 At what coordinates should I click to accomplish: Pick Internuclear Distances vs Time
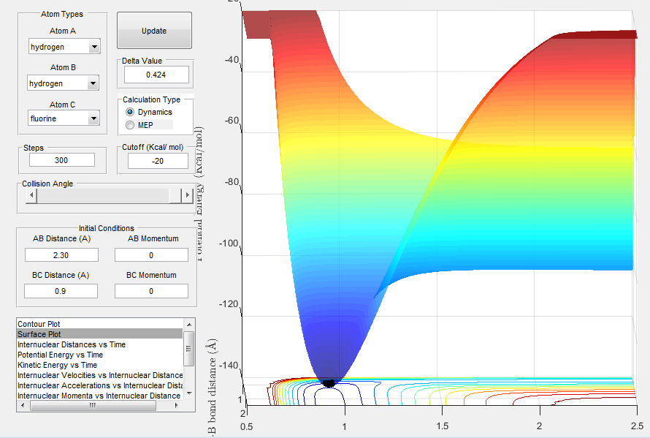[72, 344]
